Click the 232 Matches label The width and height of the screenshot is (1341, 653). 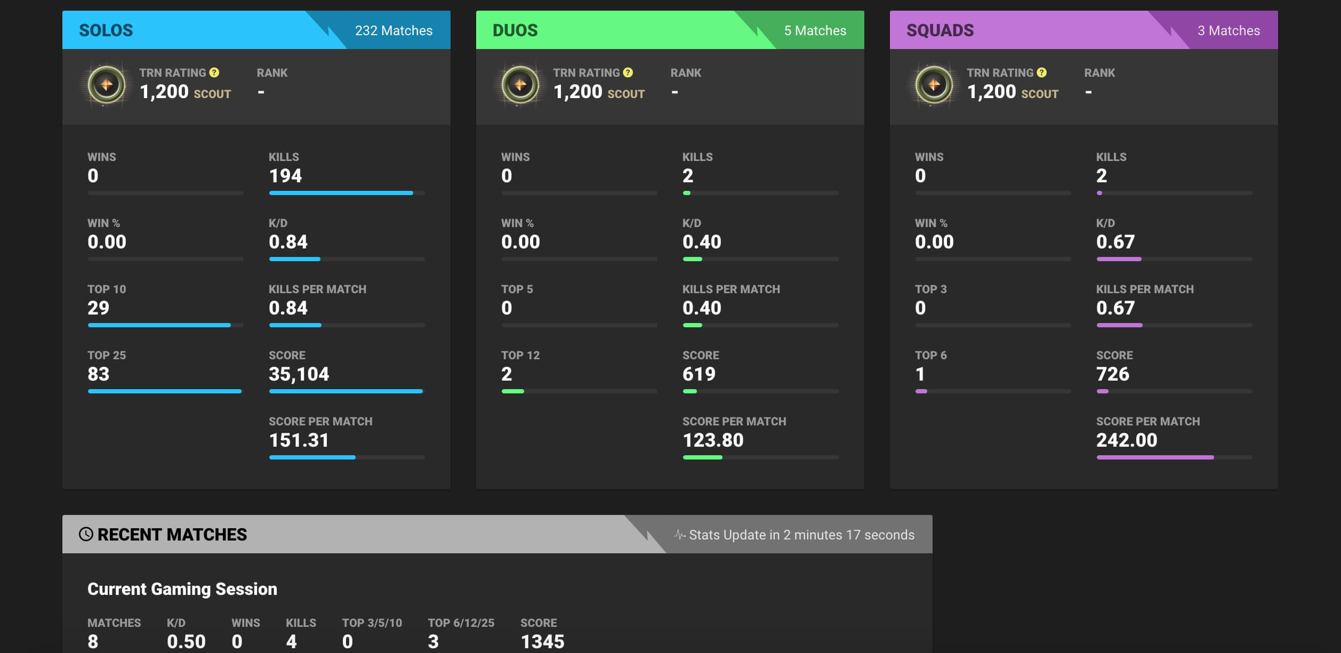coord(394,31)
